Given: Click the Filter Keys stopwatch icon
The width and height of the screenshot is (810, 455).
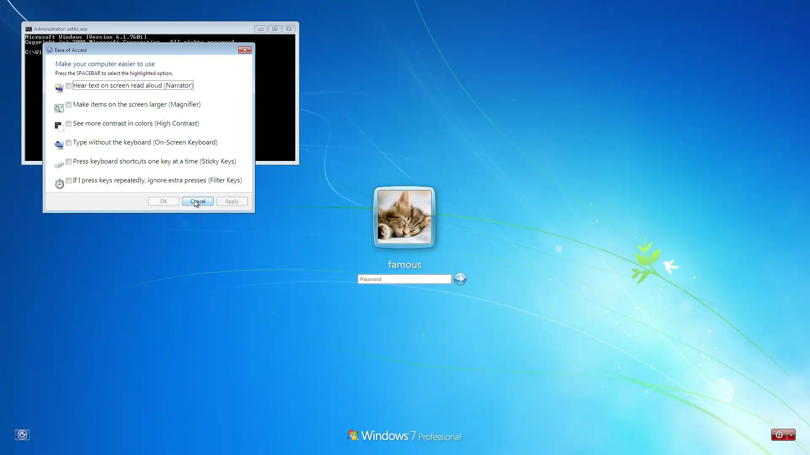Looking at the screenshot, I should click(59, 183).
